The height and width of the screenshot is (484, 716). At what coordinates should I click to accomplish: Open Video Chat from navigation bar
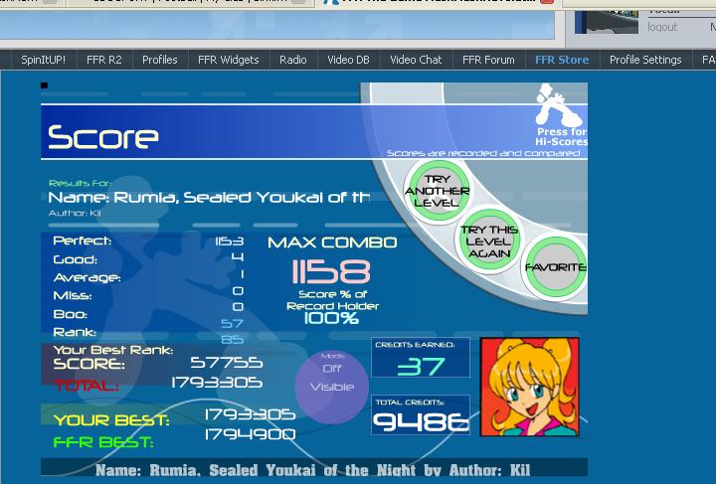416,60
